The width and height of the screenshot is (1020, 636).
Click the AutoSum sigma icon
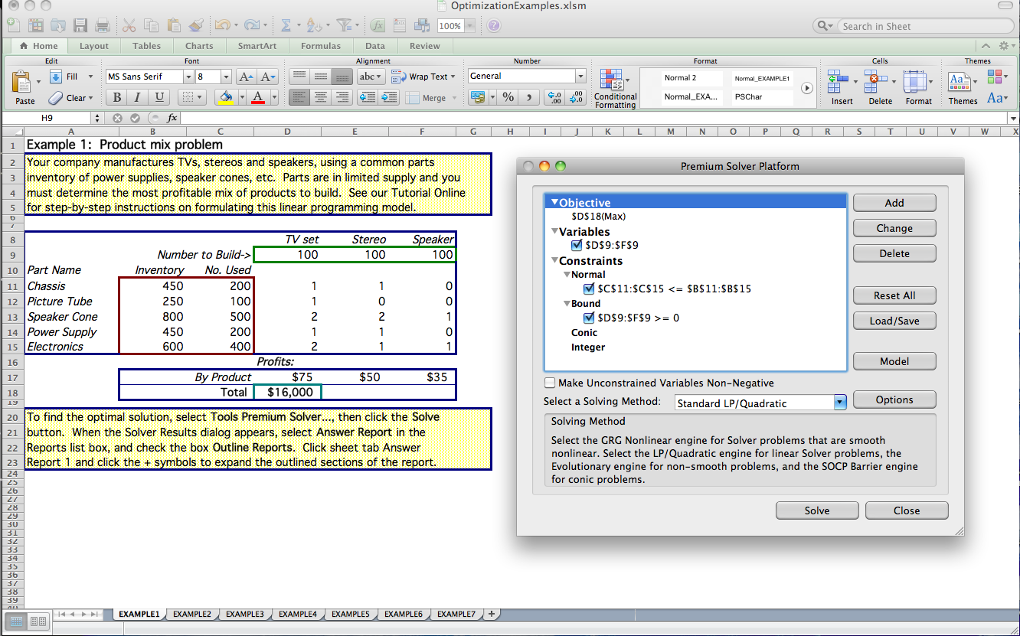[x=286, y=25]
